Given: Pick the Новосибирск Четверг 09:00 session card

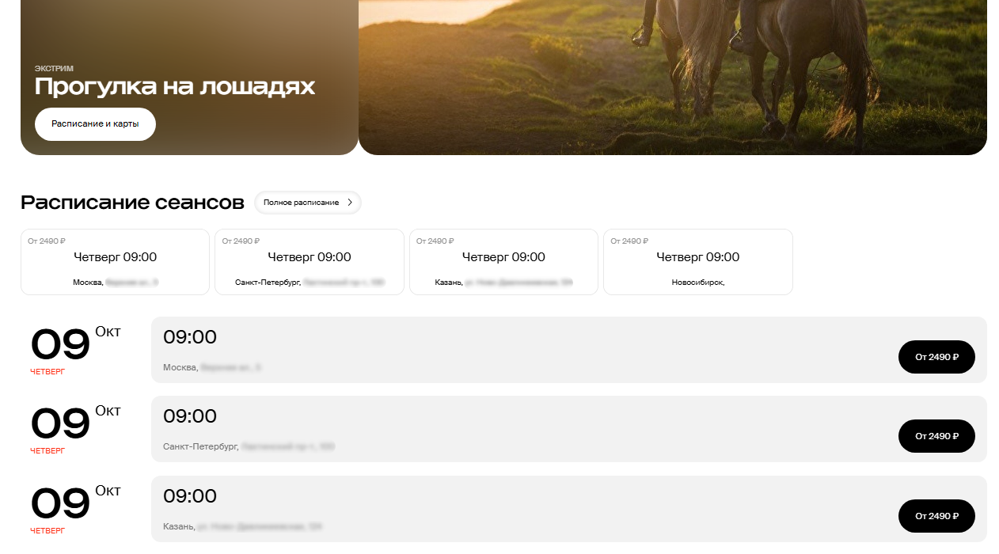Looking at the screenshot, I should pos(697,261).
